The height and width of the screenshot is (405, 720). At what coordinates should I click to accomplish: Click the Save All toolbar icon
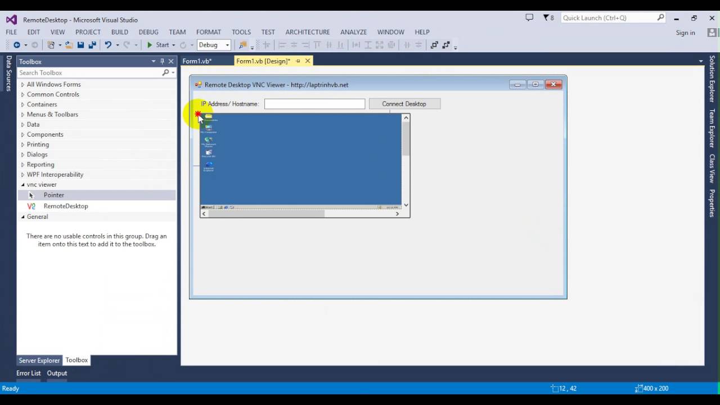[91, 45]
